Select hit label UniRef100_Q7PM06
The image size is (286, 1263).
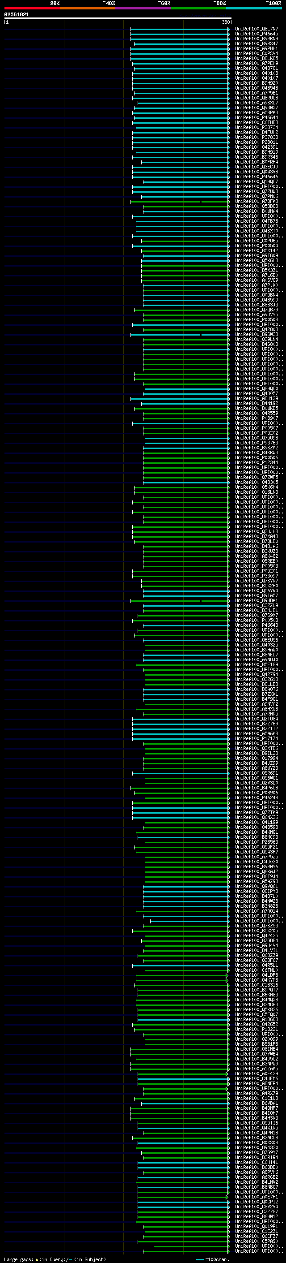257,197
